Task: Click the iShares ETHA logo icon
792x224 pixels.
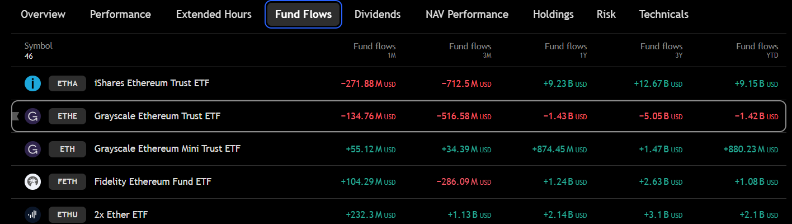Action: click(x=33, y=84)
